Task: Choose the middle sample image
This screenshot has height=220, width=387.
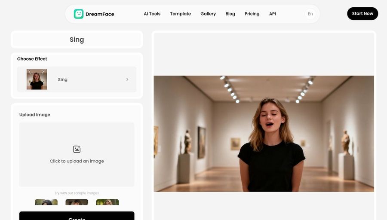Action: 77,202
